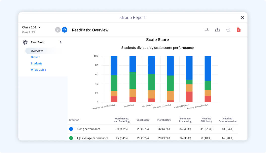Click red segment of Reading Efficiency bar
Viewport: 266px width, 153px height.
(189, 97)
